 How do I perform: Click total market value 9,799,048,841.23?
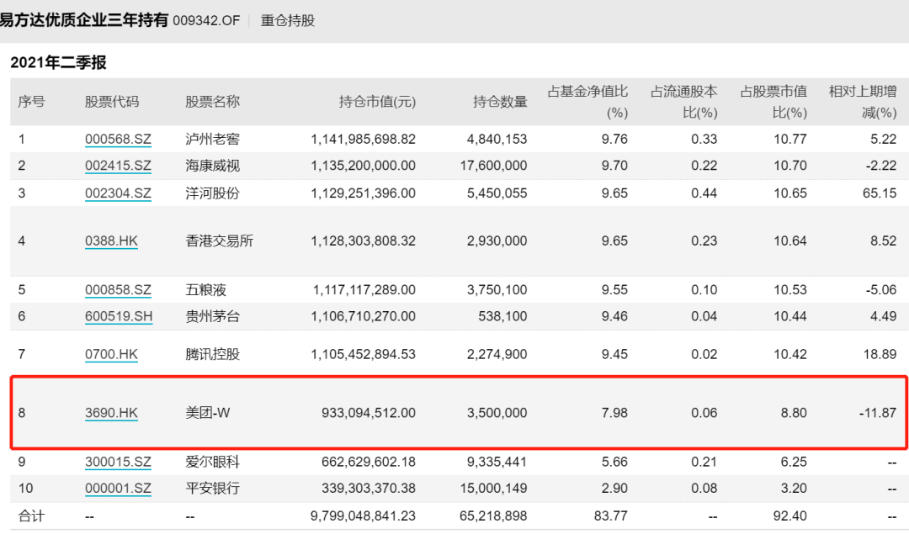click(364, 515)
